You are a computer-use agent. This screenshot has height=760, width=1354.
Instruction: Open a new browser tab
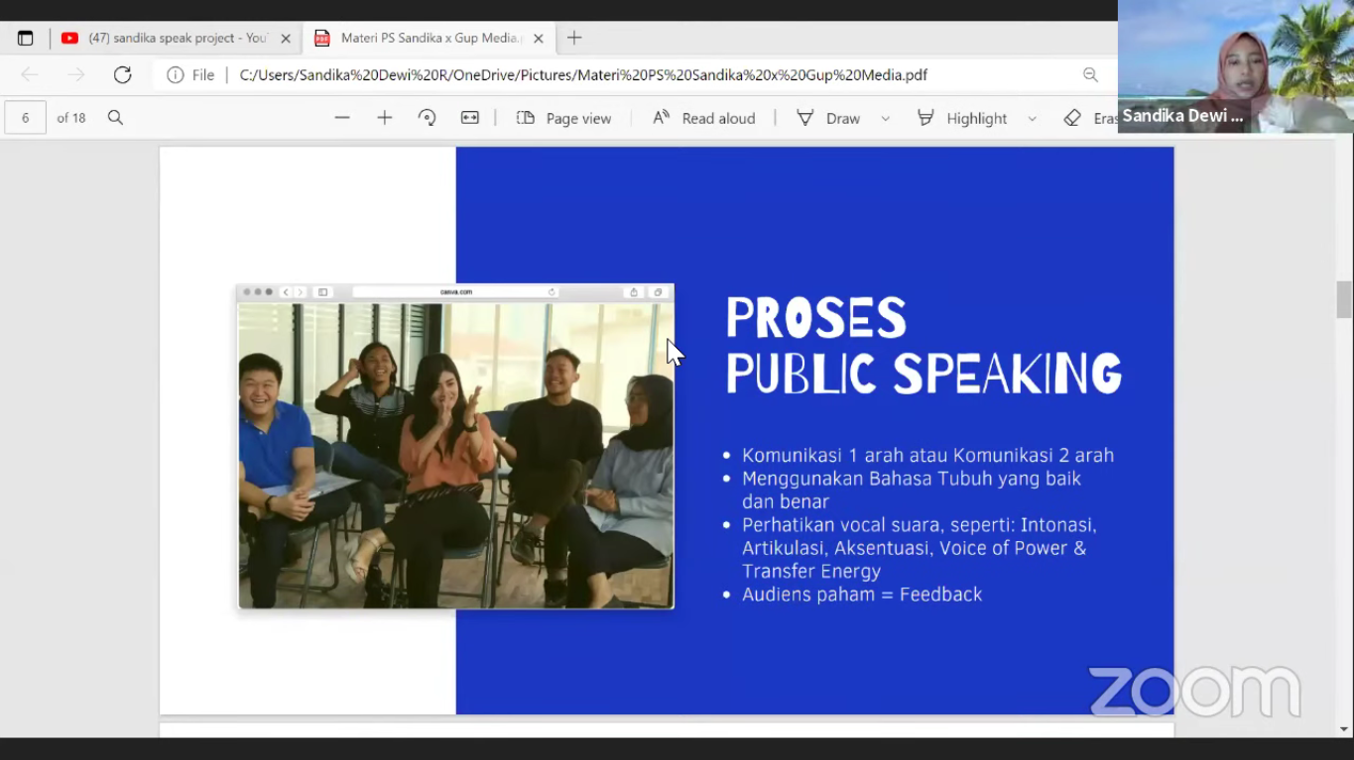pyautogui.click(x=574, y=39)
